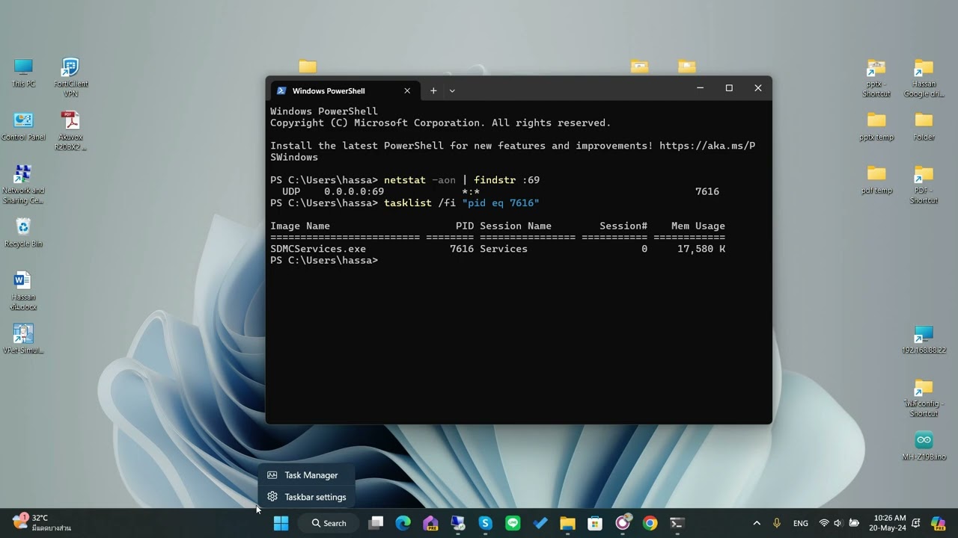Open the Windows Start menu
The height and width of the screenshot is (538, 958).
pos(281,523)
